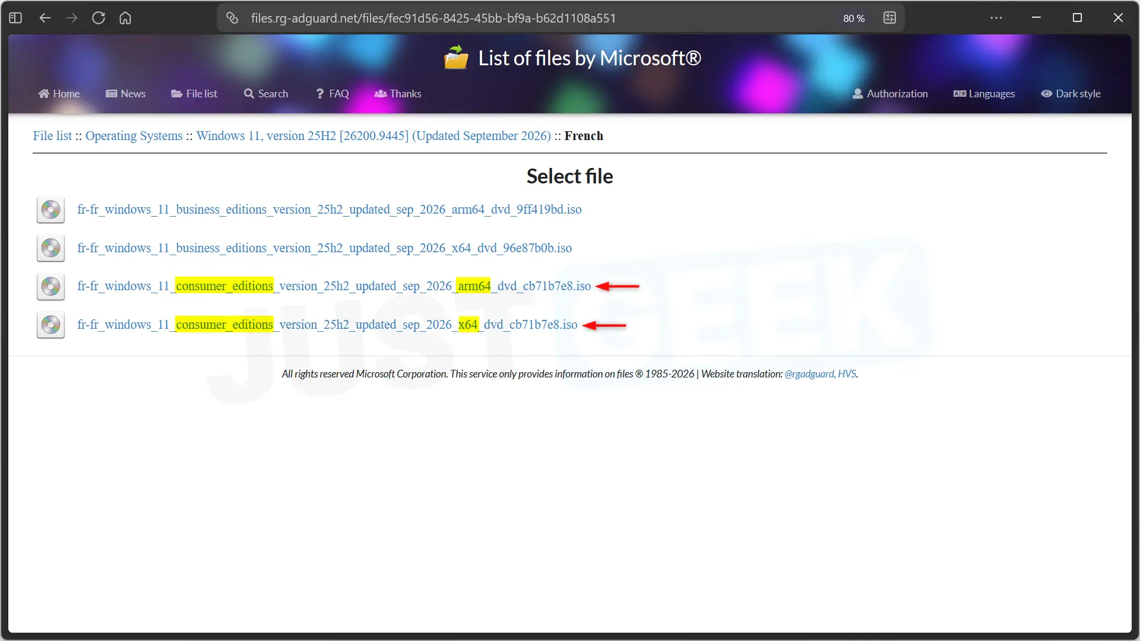The width and height of the screenshot is (1140, 641).
Task: Open the Authorization menu item
Action: pos(890,94)
